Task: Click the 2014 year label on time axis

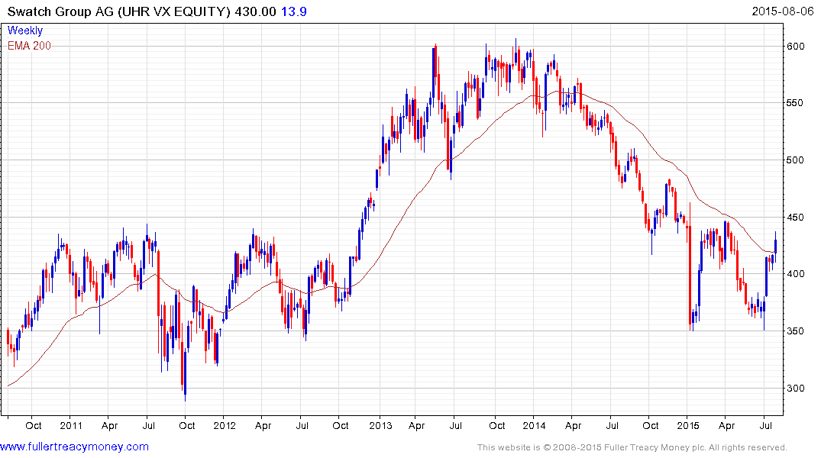Action: (534, 425)
